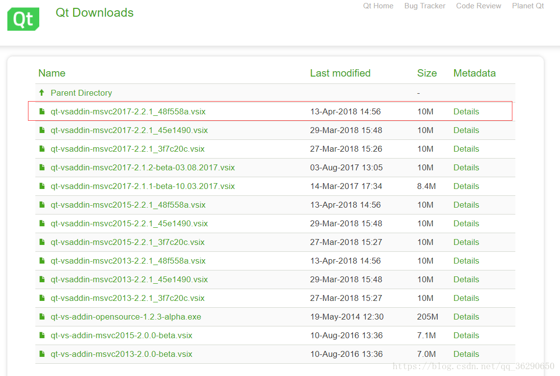560x376 pixels.
Task: Click file icon beside msvc2017-2.2.1_48f558a.vsix
Action: [x=42, y=111]
